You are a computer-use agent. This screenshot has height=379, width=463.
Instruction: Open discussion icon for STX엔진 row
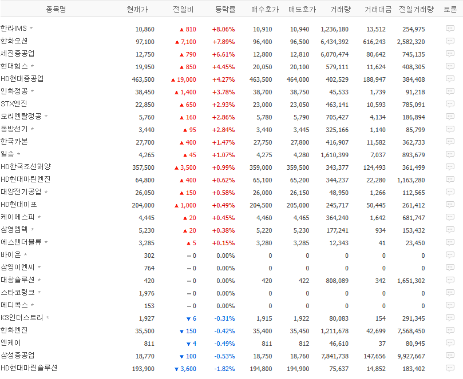tap(450, 104)
